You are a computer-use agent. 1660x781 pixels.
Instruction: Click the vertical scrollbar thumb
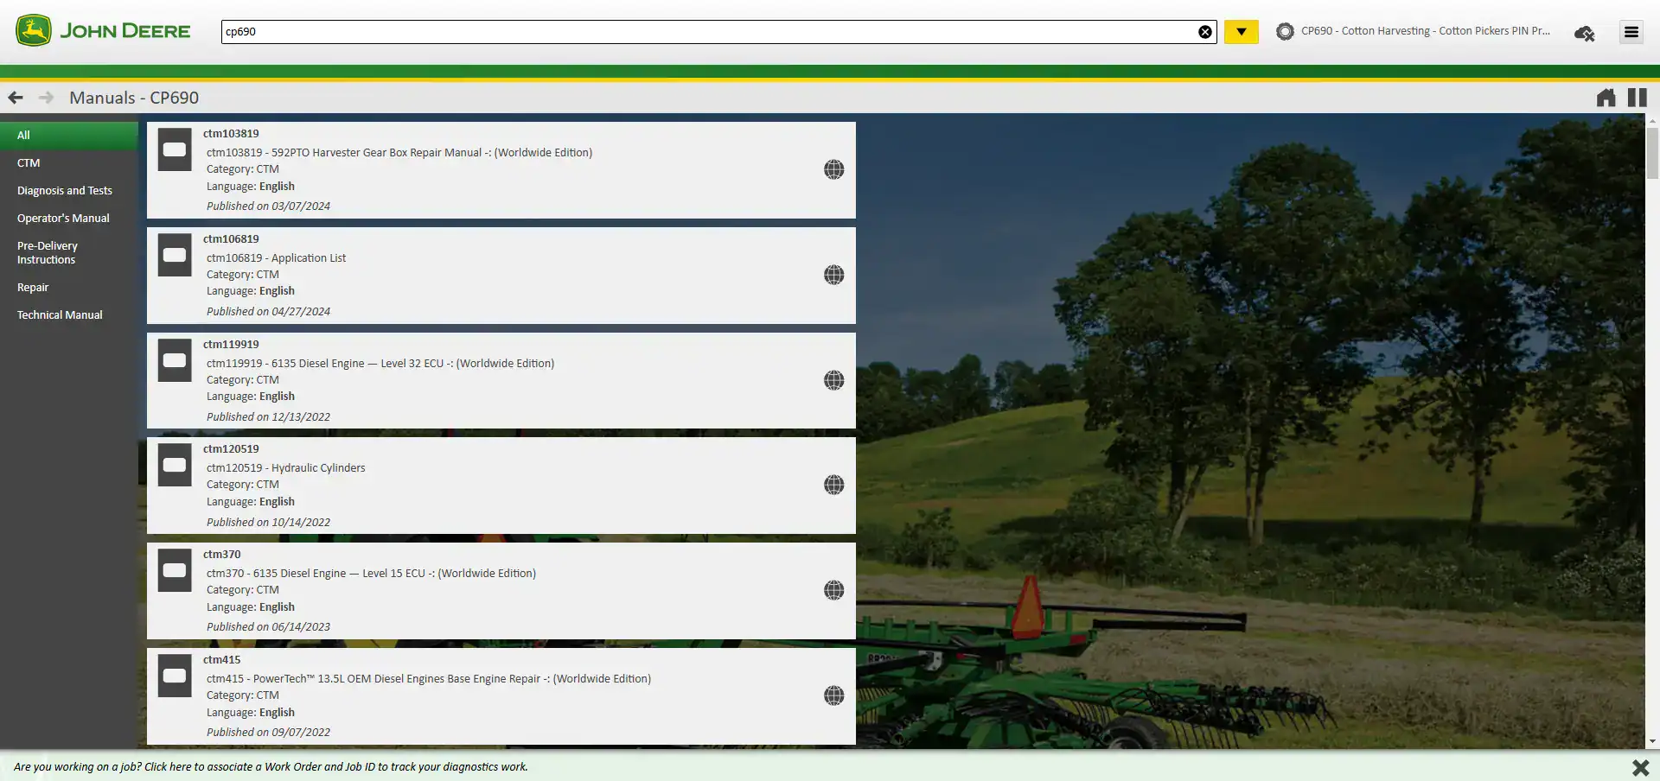tap(1652, 153)
